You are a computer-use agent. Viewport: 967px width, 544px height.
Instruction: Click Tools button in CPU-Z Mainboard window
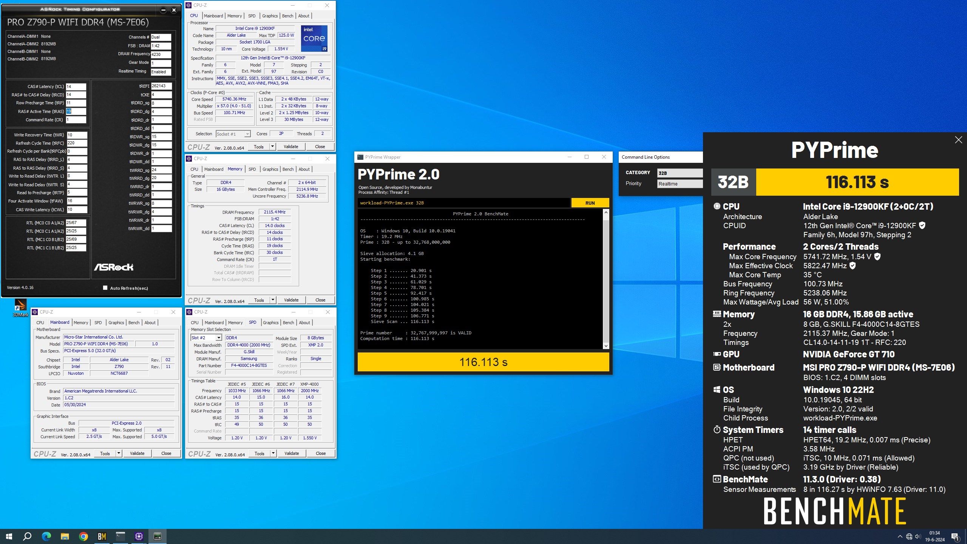[105, 453]
